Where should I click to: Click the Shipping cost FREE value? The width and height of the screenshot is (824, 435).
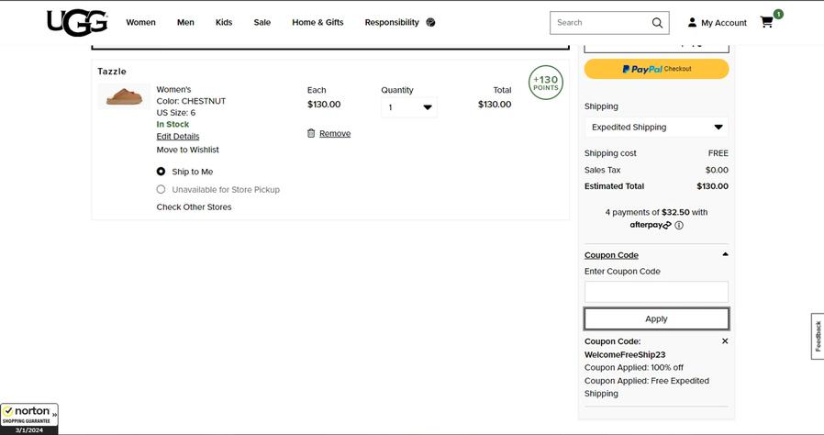coord(718,153)
